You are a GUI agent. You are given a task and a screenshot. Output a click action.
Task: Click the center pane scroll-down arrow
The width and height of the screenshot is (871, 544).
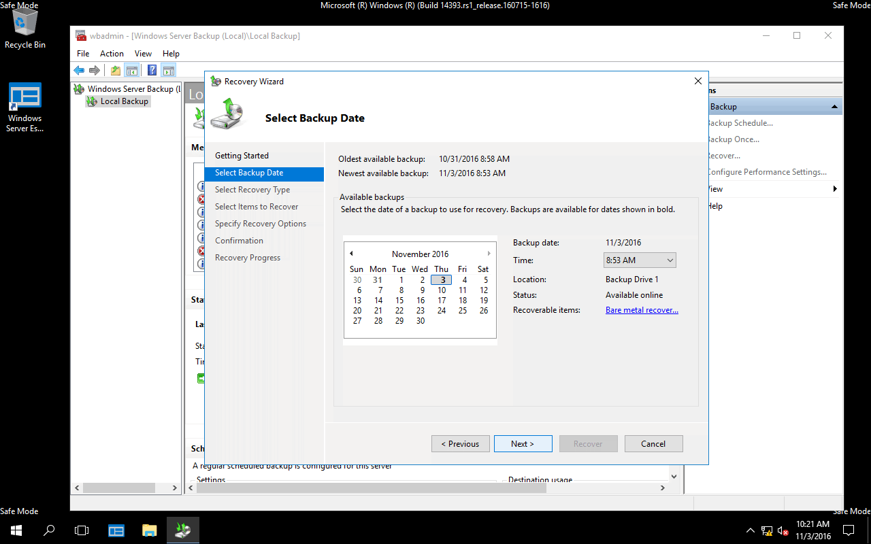tap(674, 476)
